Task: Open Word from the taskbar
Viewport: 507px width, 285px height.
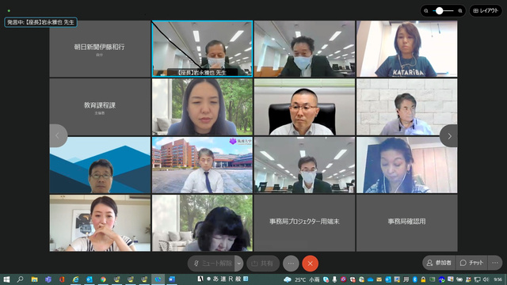Action: (172, 279)
